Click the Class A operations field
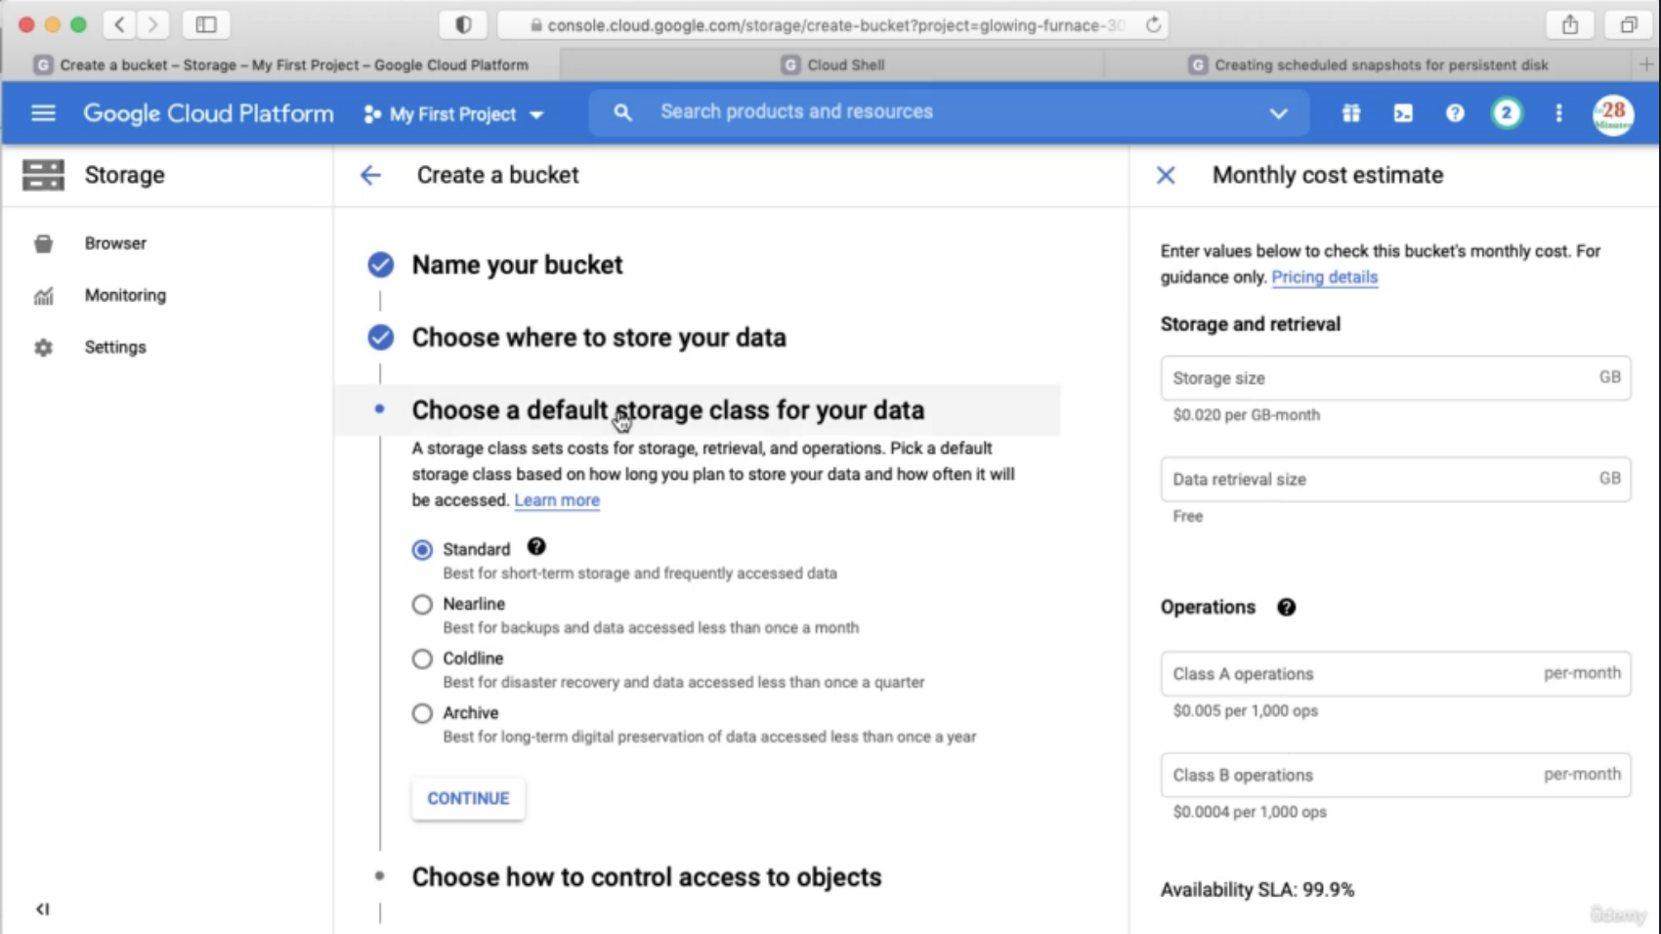This screenshot has width=1661, height=934. pyautogui.click(x=1395, y=674)
